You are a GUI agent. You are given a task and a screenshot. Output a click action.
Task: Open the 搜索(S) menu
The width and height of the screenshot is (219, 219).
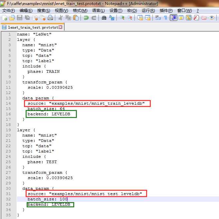tap(44, 11)
